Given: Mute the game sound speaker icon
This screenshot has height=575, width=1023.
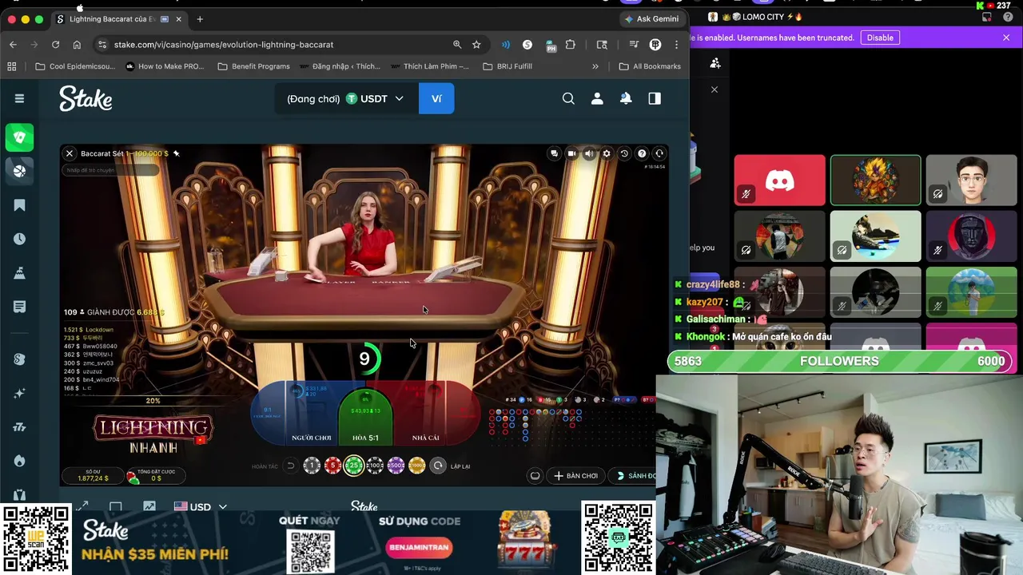Looking at the screenshot, I should (589, 153).
